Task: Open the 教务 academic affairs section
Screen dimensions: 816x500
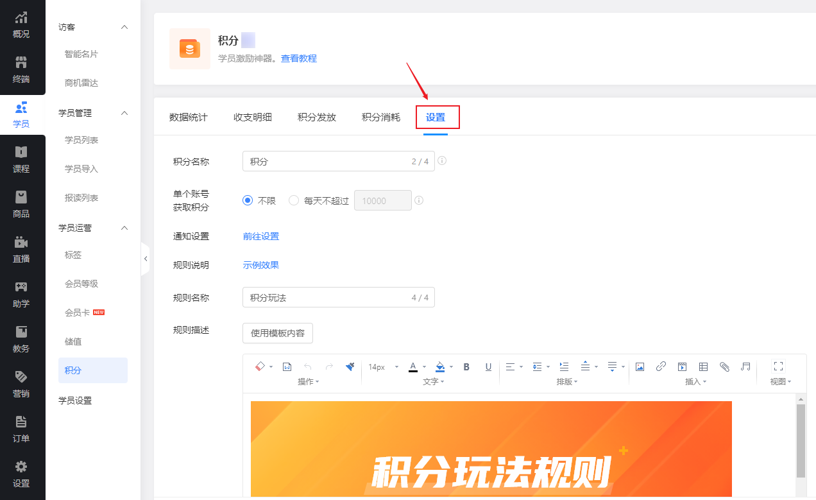Action: (21, 340)
